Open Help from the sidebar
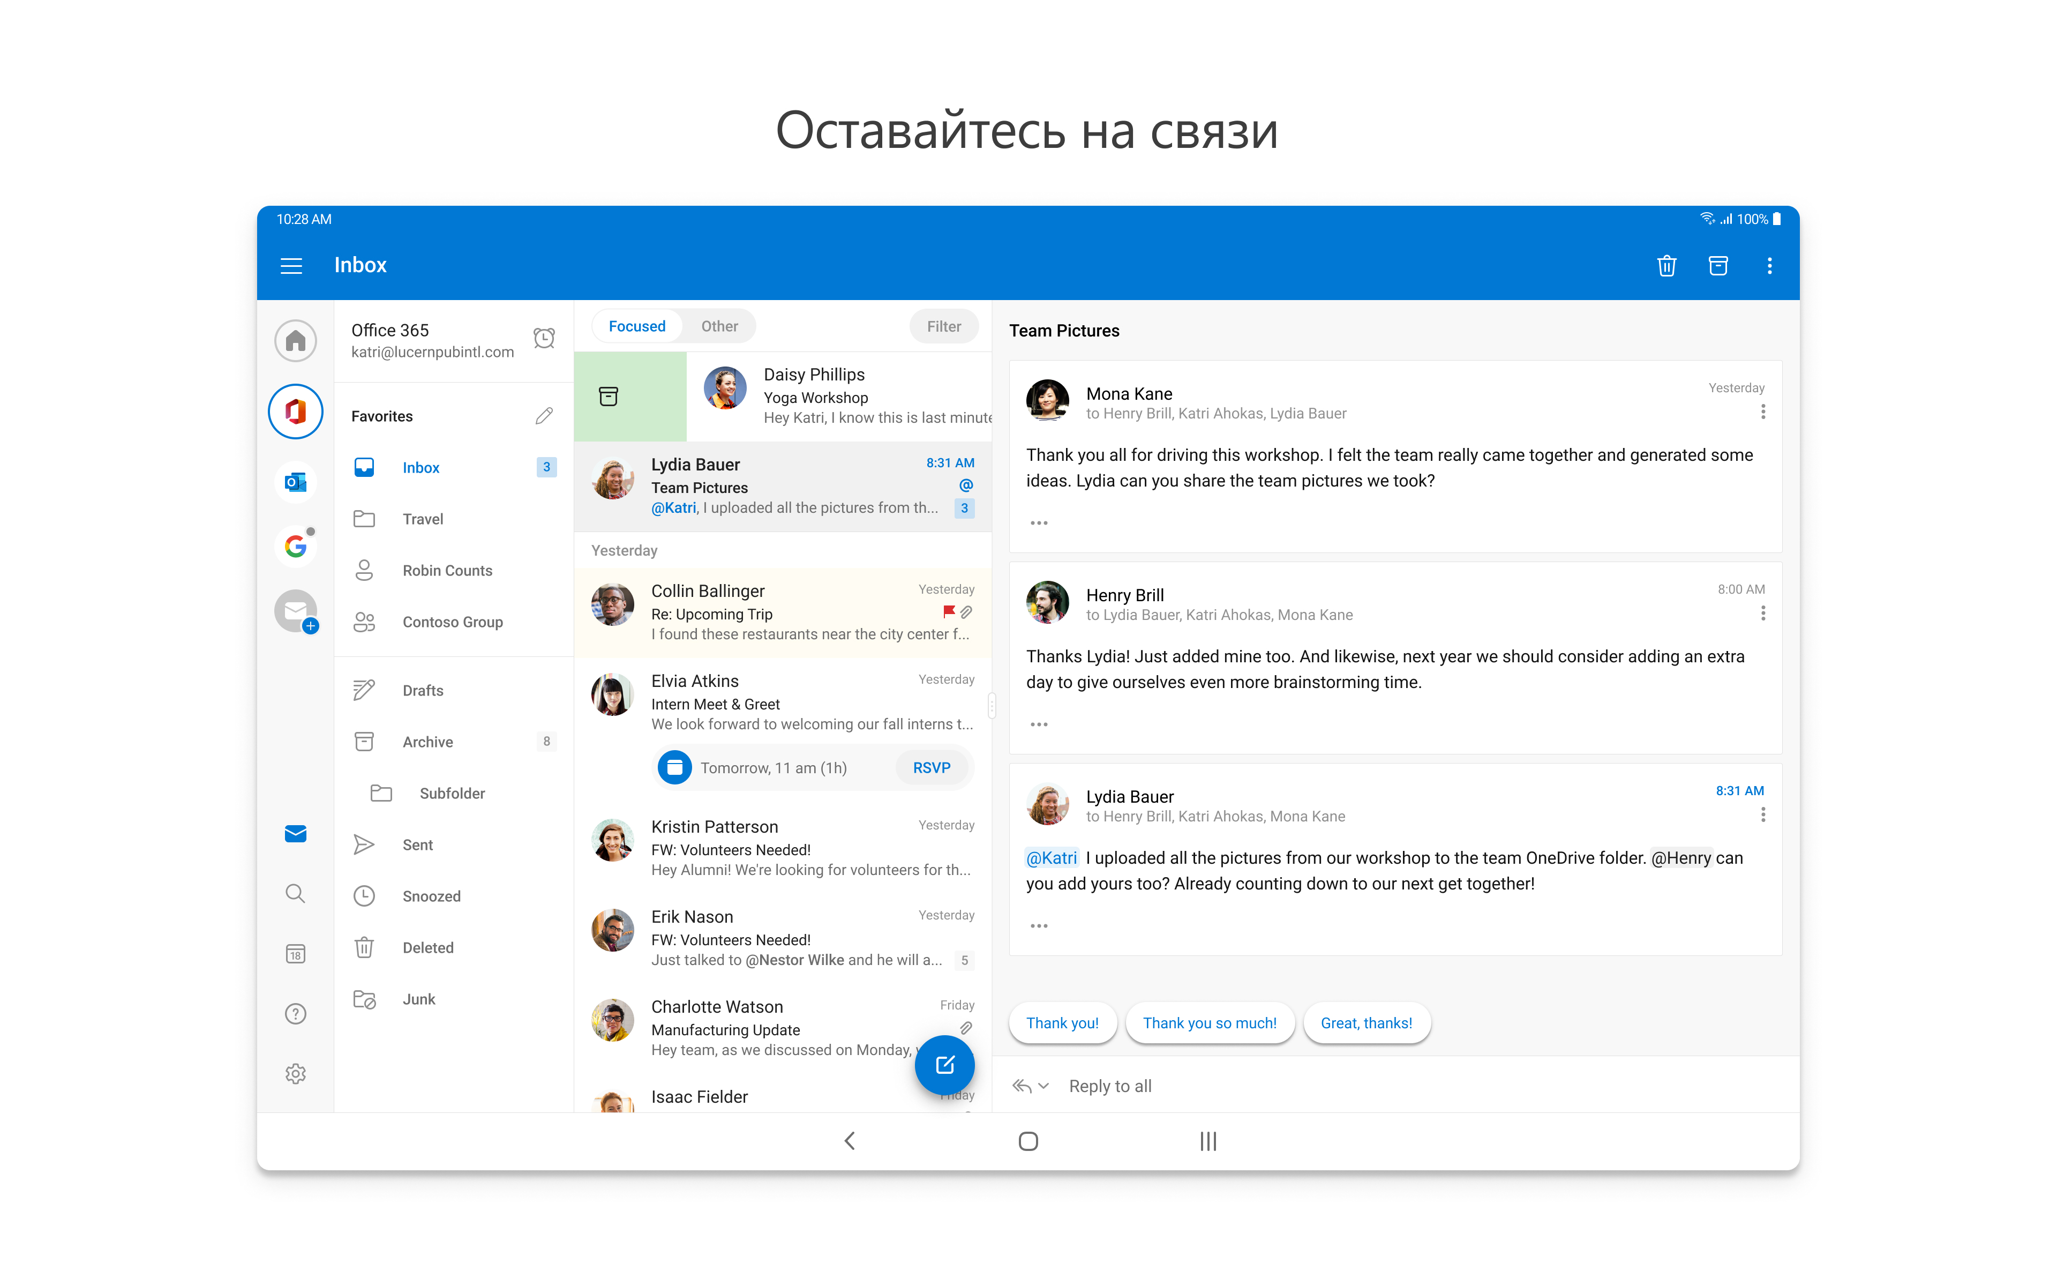 pyautogui.click(x=295, y=1014)
